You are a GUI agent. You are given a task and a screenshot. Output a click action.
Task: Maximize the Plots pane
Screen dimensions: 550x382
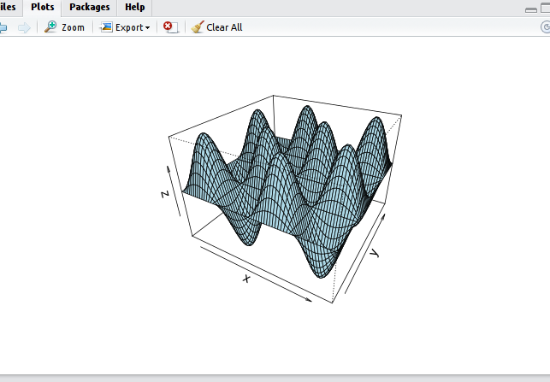pos(545,8)
